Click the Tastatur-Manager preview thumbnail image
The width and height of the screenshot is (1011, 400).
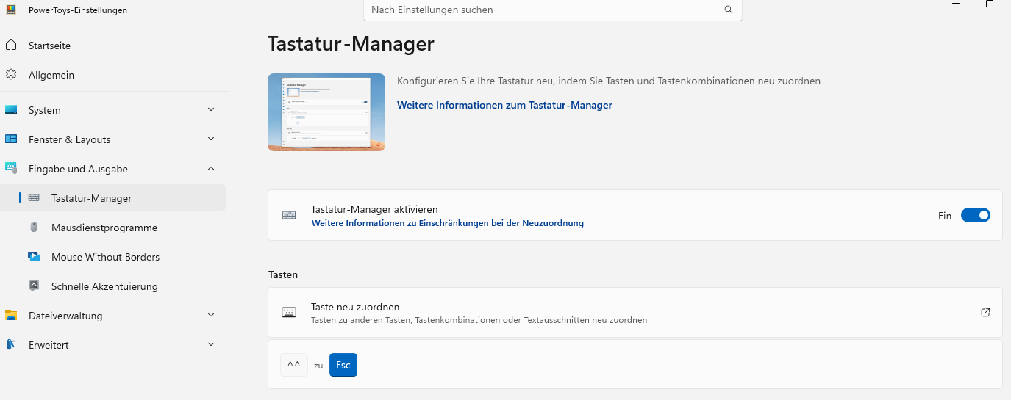(326, 112)
